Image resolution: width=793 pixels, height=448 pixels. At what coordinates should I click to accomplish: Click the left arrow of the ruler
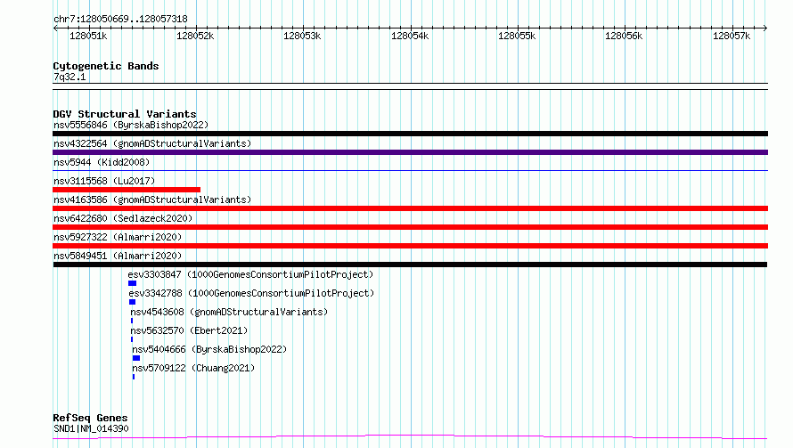[x=55, y=28]
